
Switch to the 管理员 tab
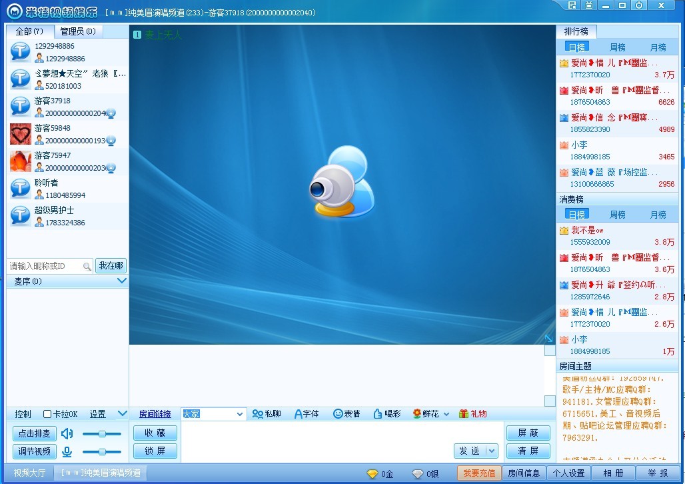(x=77, y=31)
